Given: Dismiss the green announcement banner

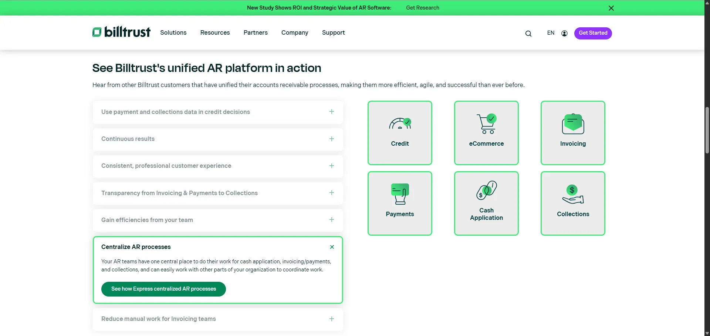Looking at the screenshot, I should tap(611, 8).
